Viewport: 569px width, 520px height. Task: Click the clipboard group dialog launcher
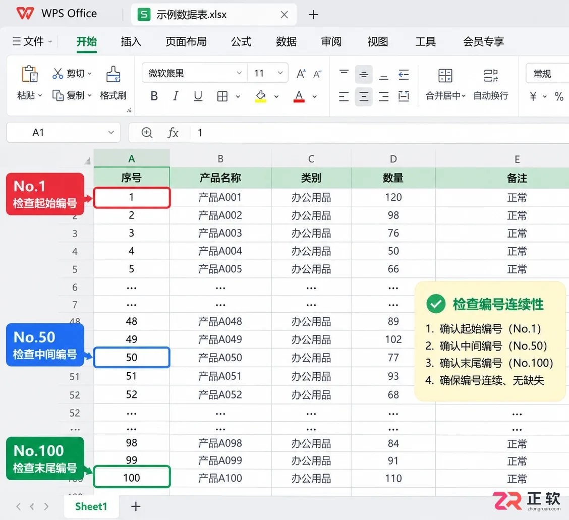(129, 110)
